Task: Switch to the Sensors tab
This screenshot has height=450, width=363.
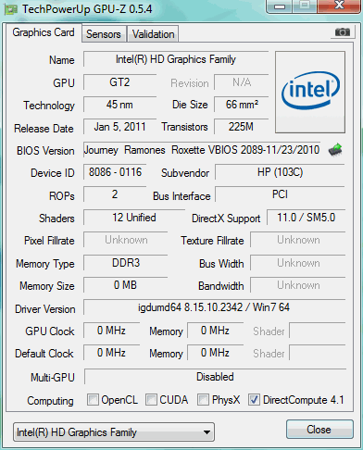Action: coord(104,34)
